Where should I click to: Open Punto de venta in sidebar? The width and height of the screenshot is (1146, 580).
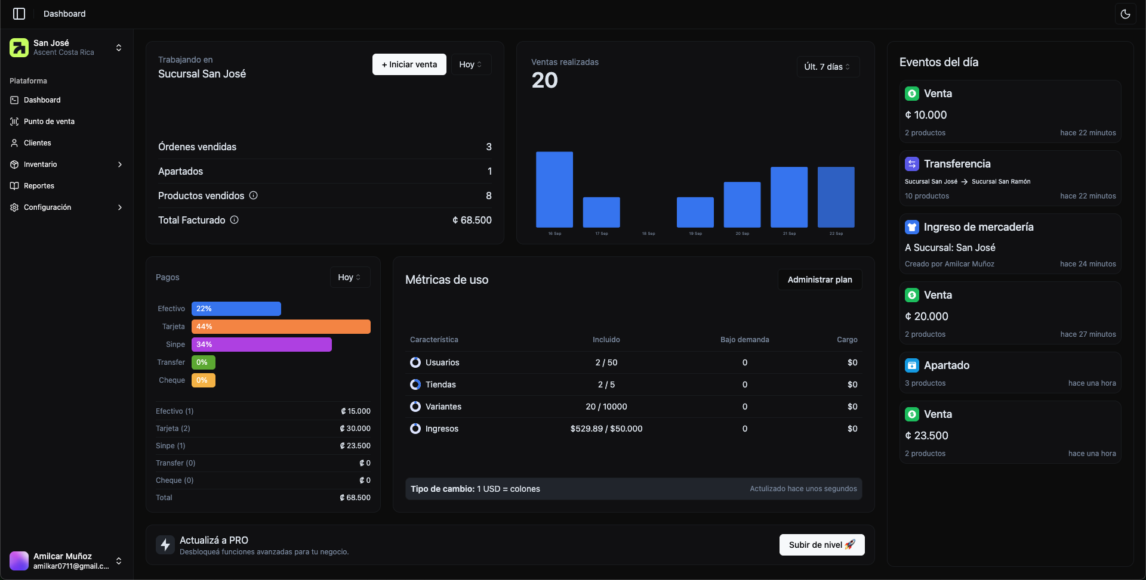pos(49,122)
